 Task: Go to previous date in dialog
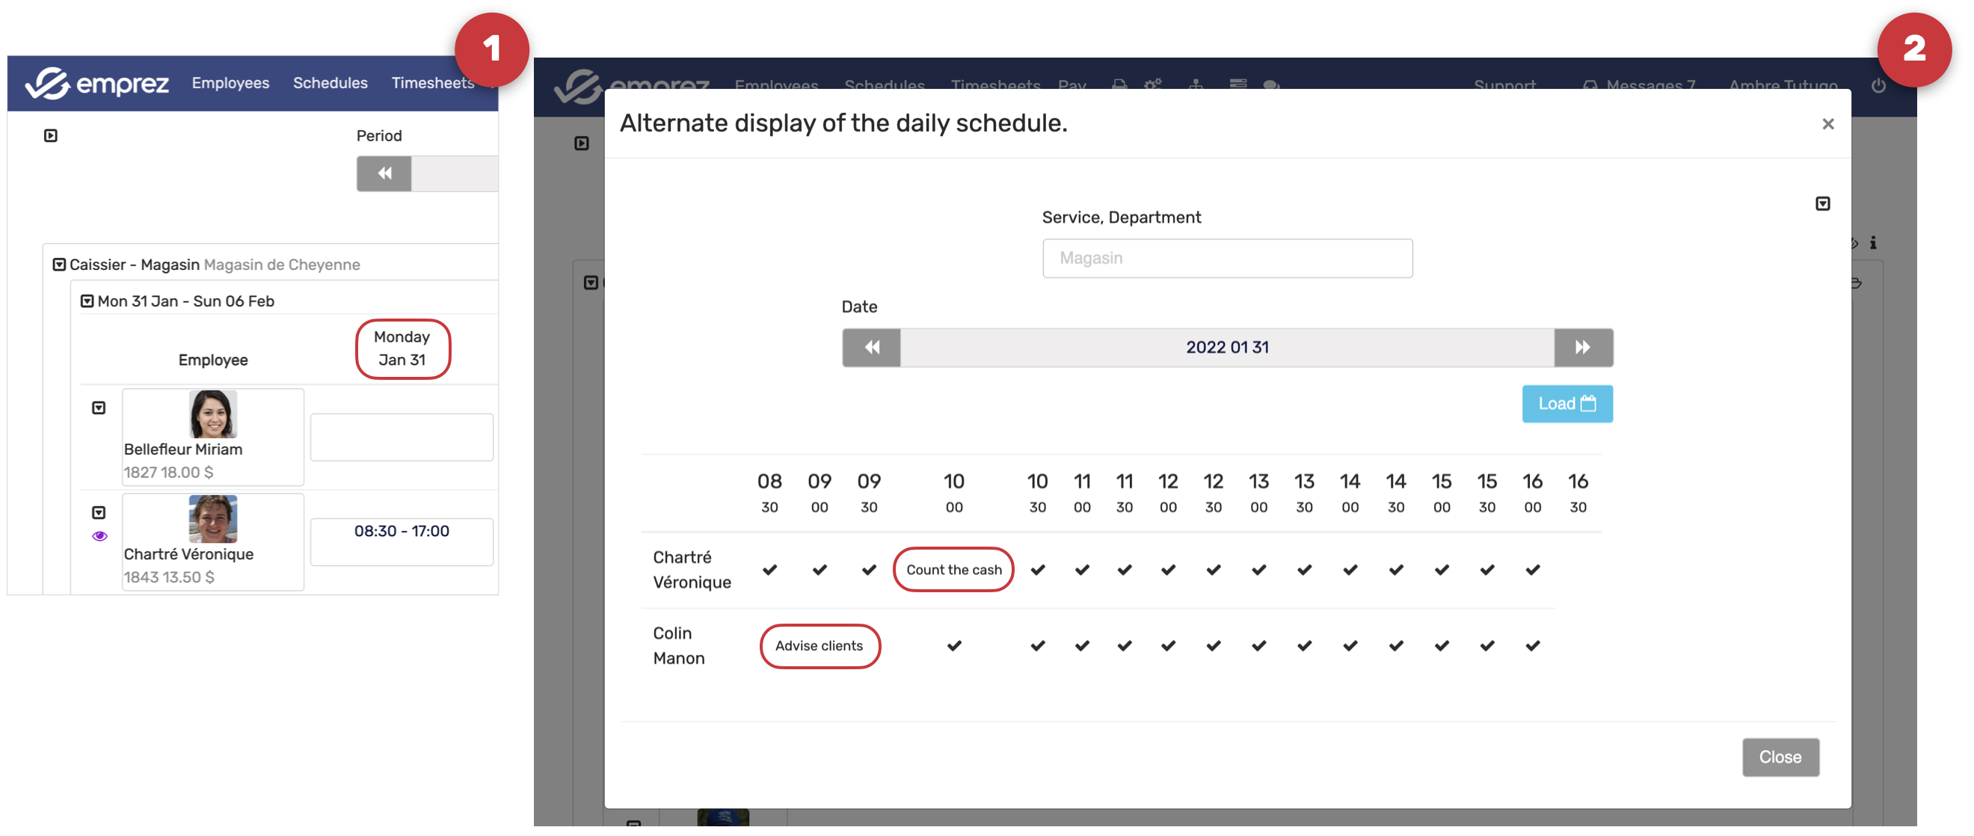click(x=871, y=348)
